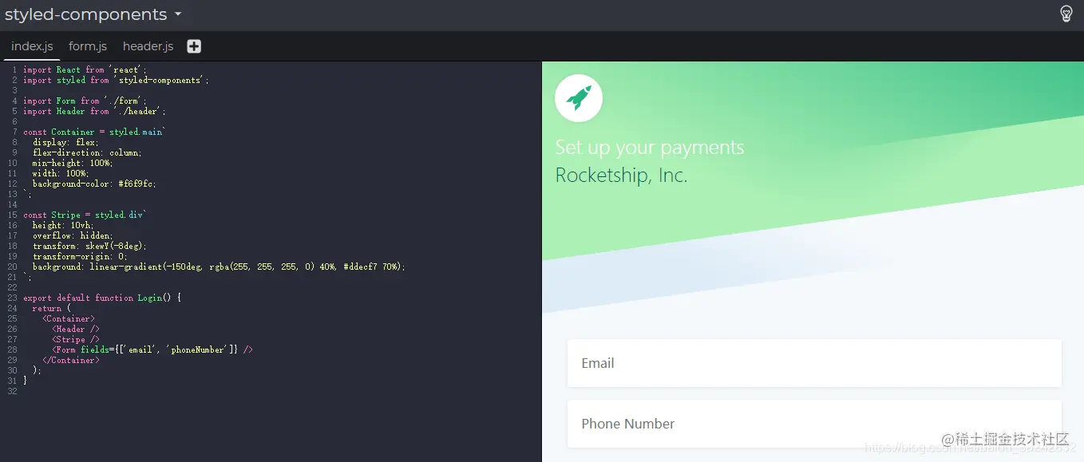Click the '<Header />' code line

[76, 330]
